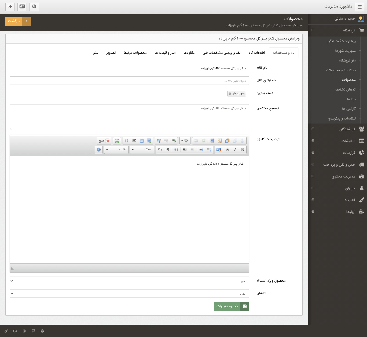Image resolution: width=367 pixels, height=337 pixels.
Task: Open the انتشار dropdown
Action: click(129, 293)
